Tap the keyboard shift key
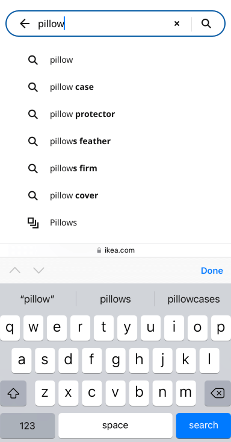Screen dimensions: 231x442 pos(13,393)
